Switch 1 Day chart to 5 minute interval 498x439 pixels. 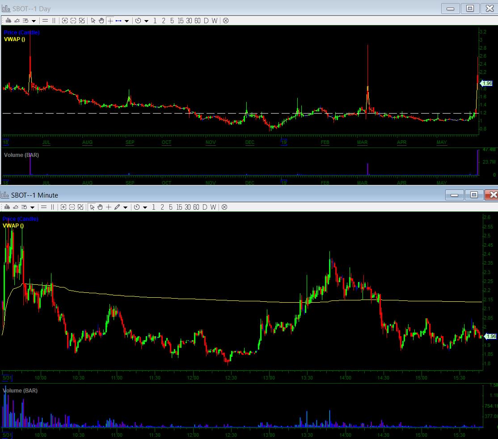pos(172,21)
